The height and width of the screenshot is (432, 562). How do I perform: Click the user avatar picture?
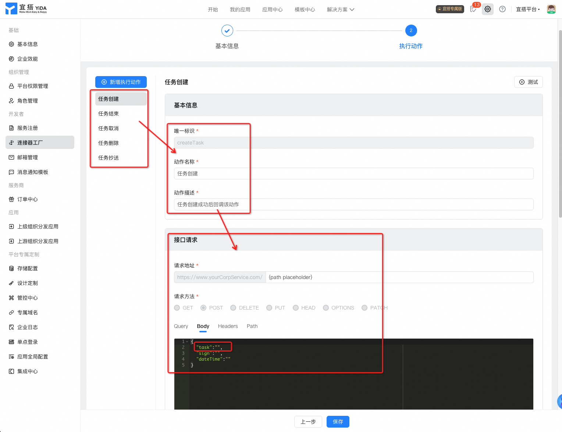pyautogui.click(x=551, y=9)
